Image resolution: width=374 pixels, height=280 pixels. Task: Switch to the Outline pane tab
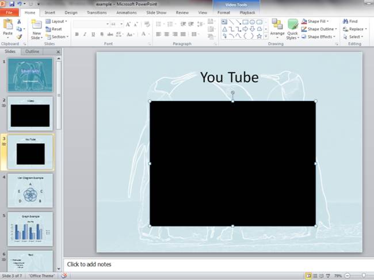point(32,51)
